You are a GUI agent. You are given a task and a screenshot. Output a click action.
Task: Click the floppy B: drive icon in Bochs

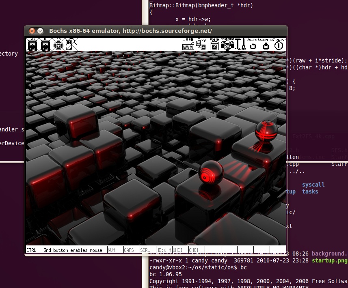coord(45,44)
